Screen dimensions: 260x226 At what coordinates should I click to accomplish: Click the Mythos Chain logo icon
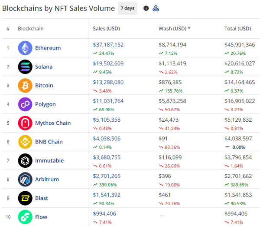[25, 123]
